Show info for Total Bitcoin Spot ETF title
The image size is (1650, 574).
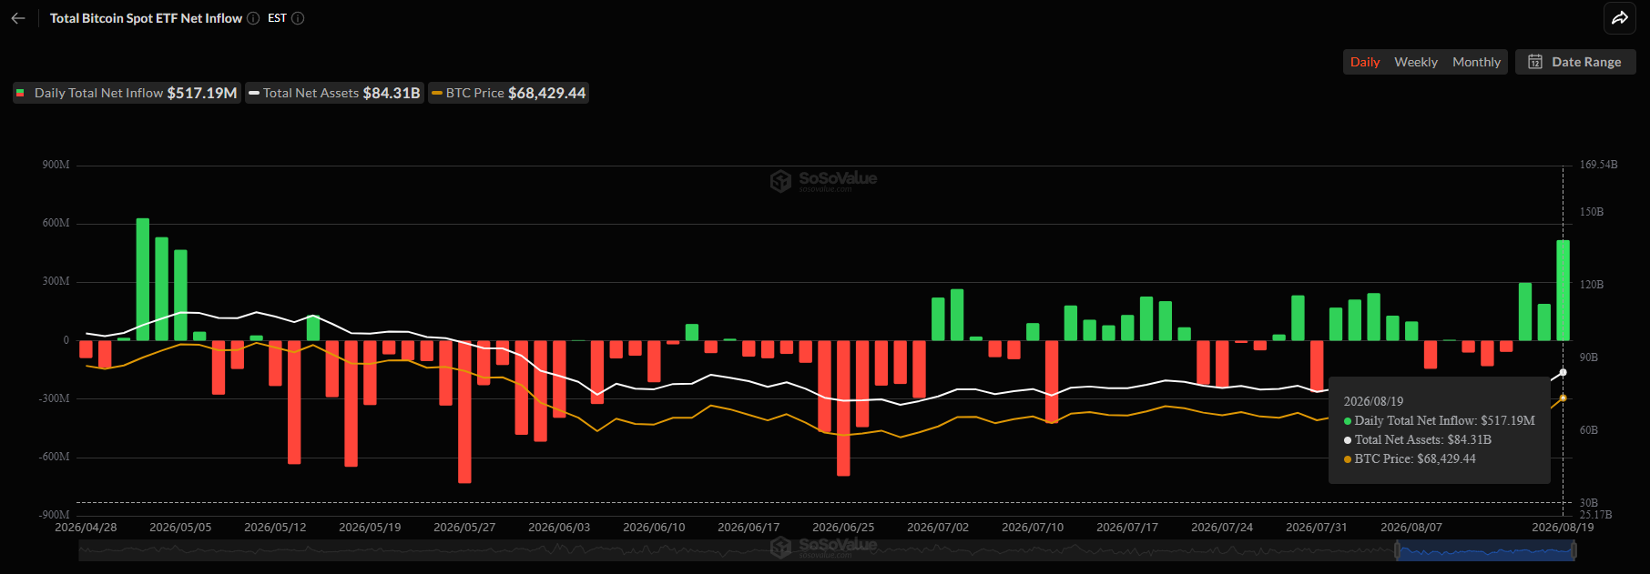pos(253,18)
